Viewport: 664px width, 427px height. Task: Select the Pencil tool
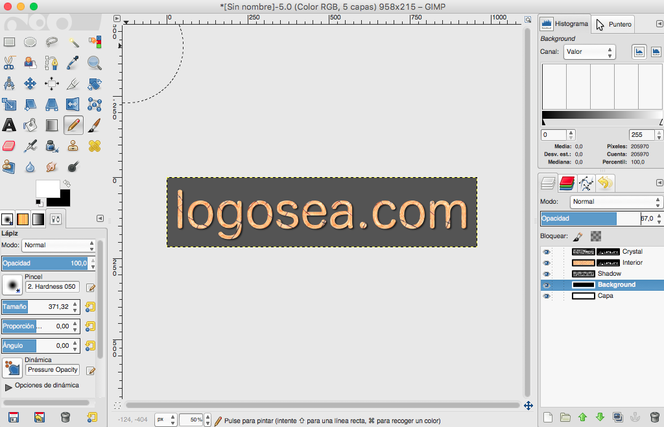[x=73, y=125]
